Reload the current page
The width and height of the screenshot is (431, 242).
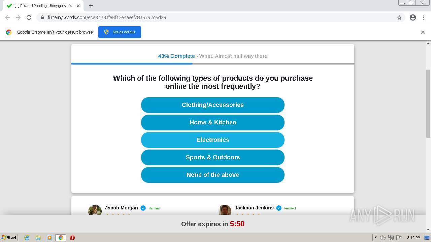coord(29,17)
